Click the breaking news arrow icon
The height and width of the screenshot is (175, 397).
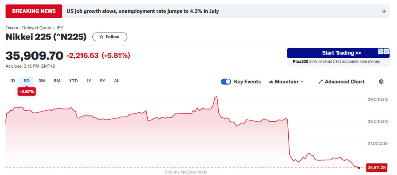coord(384,11)
